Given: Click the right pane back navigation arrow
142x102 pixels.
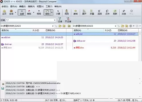Looking at the screenshot, I should coord(131,26).
